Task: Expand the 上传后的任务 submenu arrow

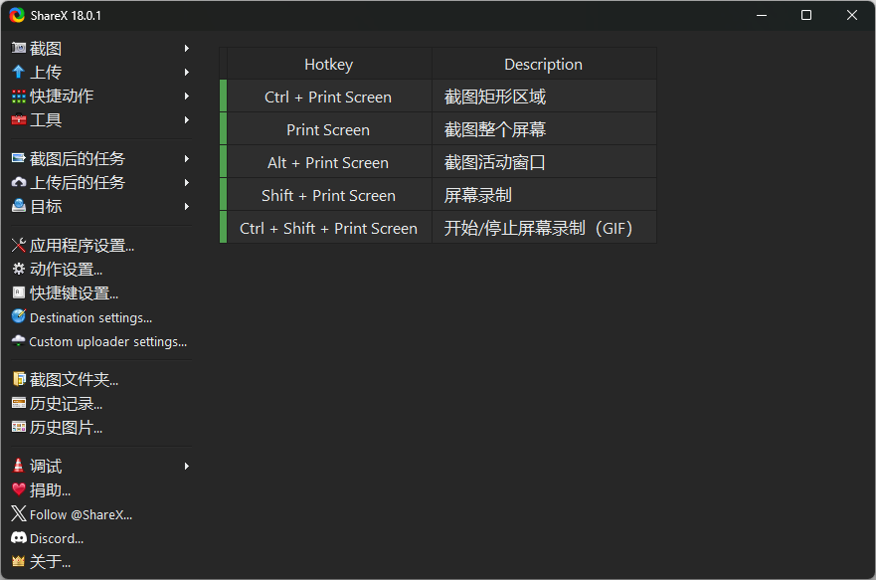Action: click(x=187, y=183)
